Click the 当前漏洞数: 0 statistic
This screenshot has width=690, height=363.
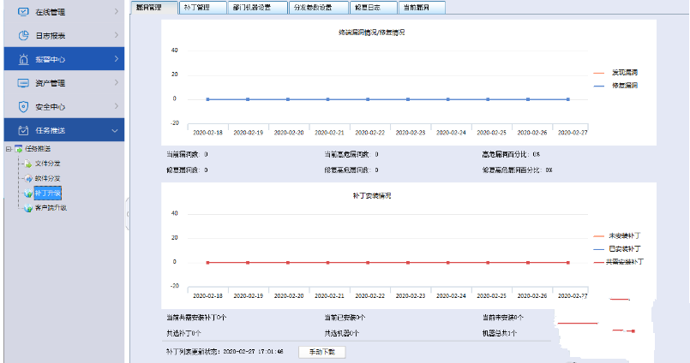click(187, 155)
